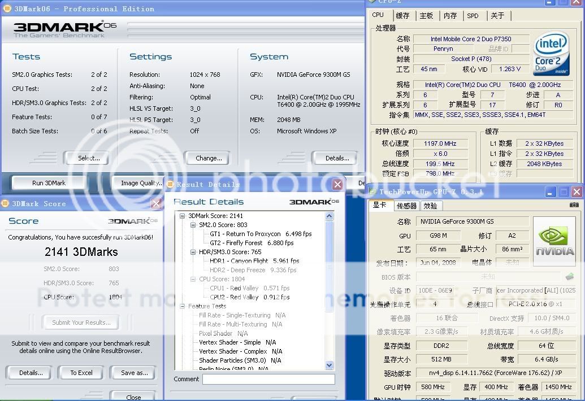Image resolution: width=585 pixels, height=401 pixels.
Task: Switch to the CPU tab in CPU-Z
Action: coord(378,15)
